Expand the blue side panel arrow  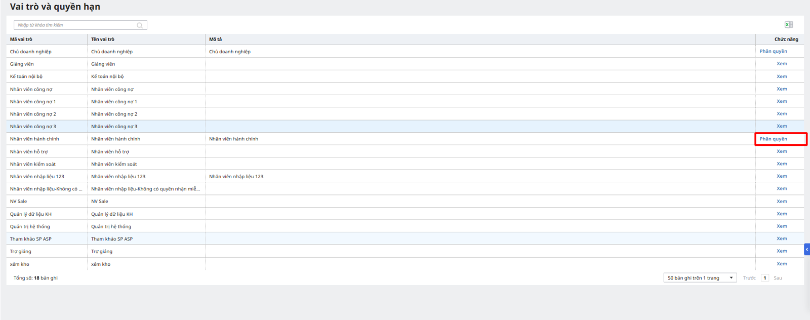click(x=807, y=249)
